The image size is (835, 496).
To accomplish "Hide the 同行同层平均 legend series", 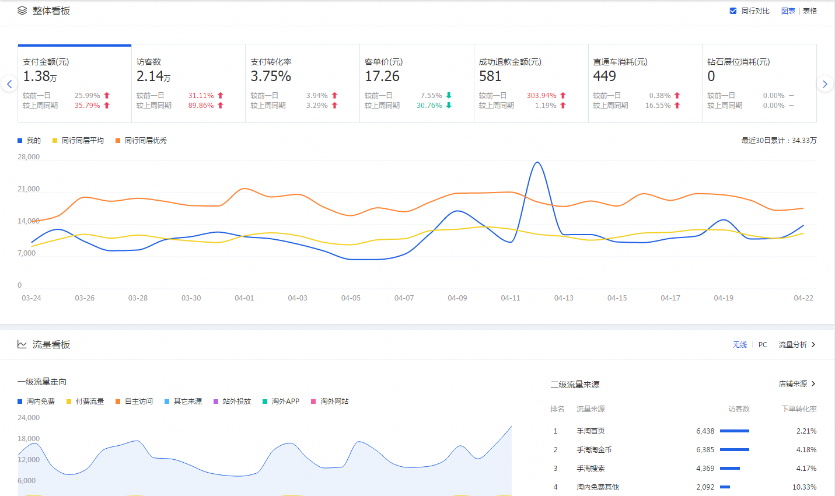I will (78, 141).
